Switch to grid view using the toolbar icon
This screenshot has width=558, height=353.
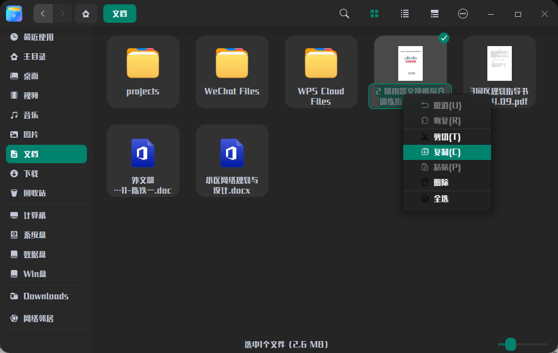click(x=374, y=14)
